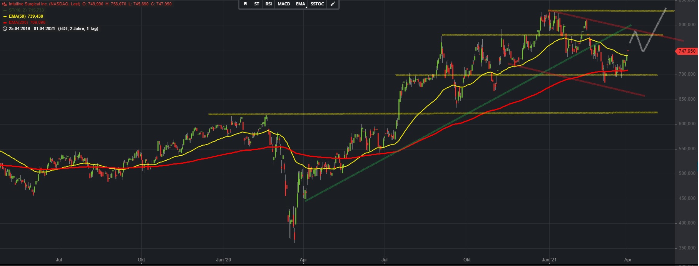
Task: Toggle the ST supertrend indicator
Action: click(x=257, y=4)
